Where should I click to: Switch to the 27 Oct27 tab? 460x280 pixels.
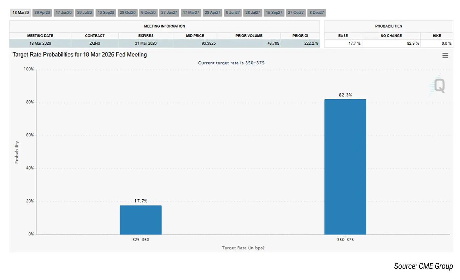(x=296, y=13)
